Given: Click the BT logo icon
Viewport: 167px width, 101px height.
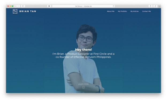Looking at the screenshot, I should [15, 11].
